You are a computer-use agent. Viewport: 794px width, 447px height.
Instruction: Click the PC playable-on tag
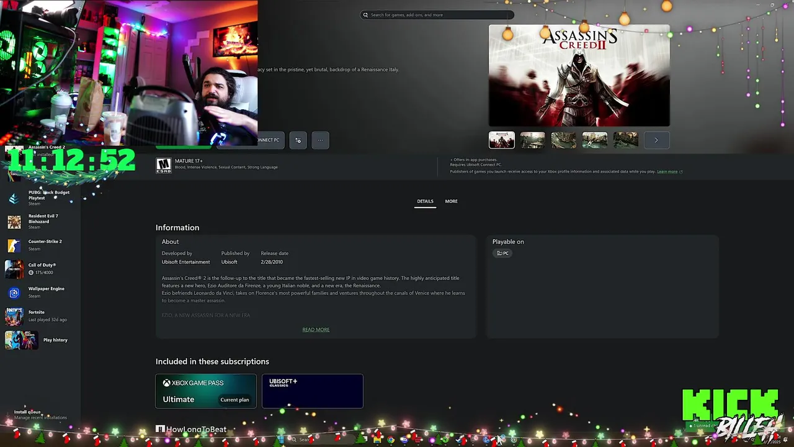pos(502,253)
